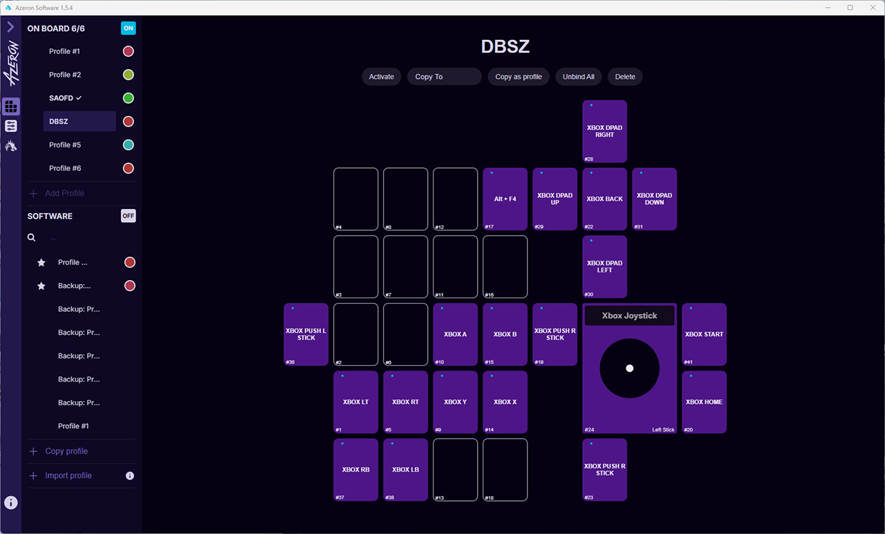Toggle the SOFTWARE OFF switch
This screenshot has height=534, width=885.
pyautogui.click(x=128, y=216)
